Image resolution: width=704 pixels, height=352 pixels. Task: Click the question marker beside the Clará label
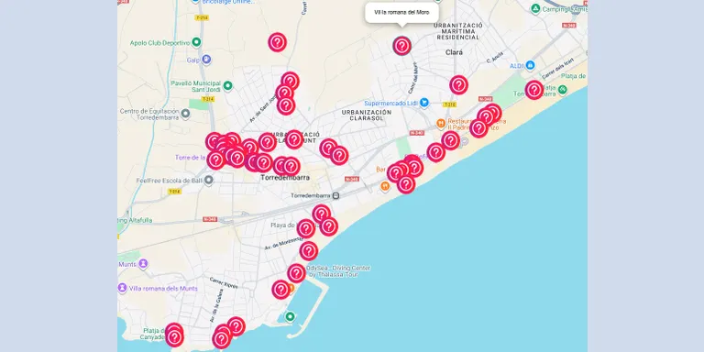pos(459,85)
